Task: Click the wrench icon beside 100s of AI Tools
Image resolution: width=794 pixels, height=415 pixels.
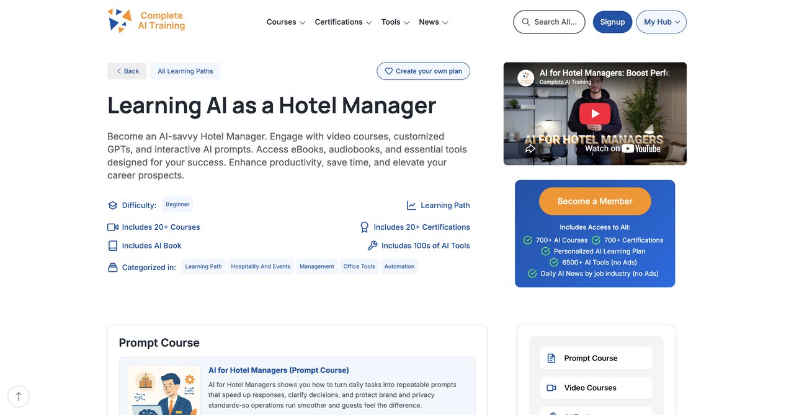Action: point(372,246)
